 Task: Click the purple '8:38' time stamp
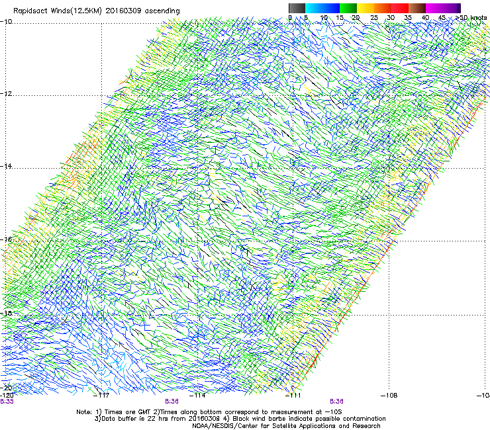click(x=336, y=402)
